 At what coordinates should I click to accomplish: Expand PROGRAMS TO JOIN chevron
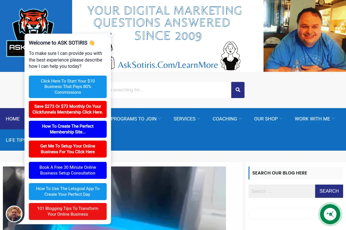[x=160, y=119]
